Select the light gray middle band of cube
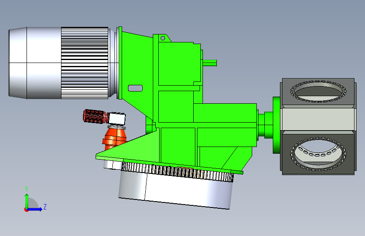The image size is (365, 236). pyautogui.click(x=318, y=119)
